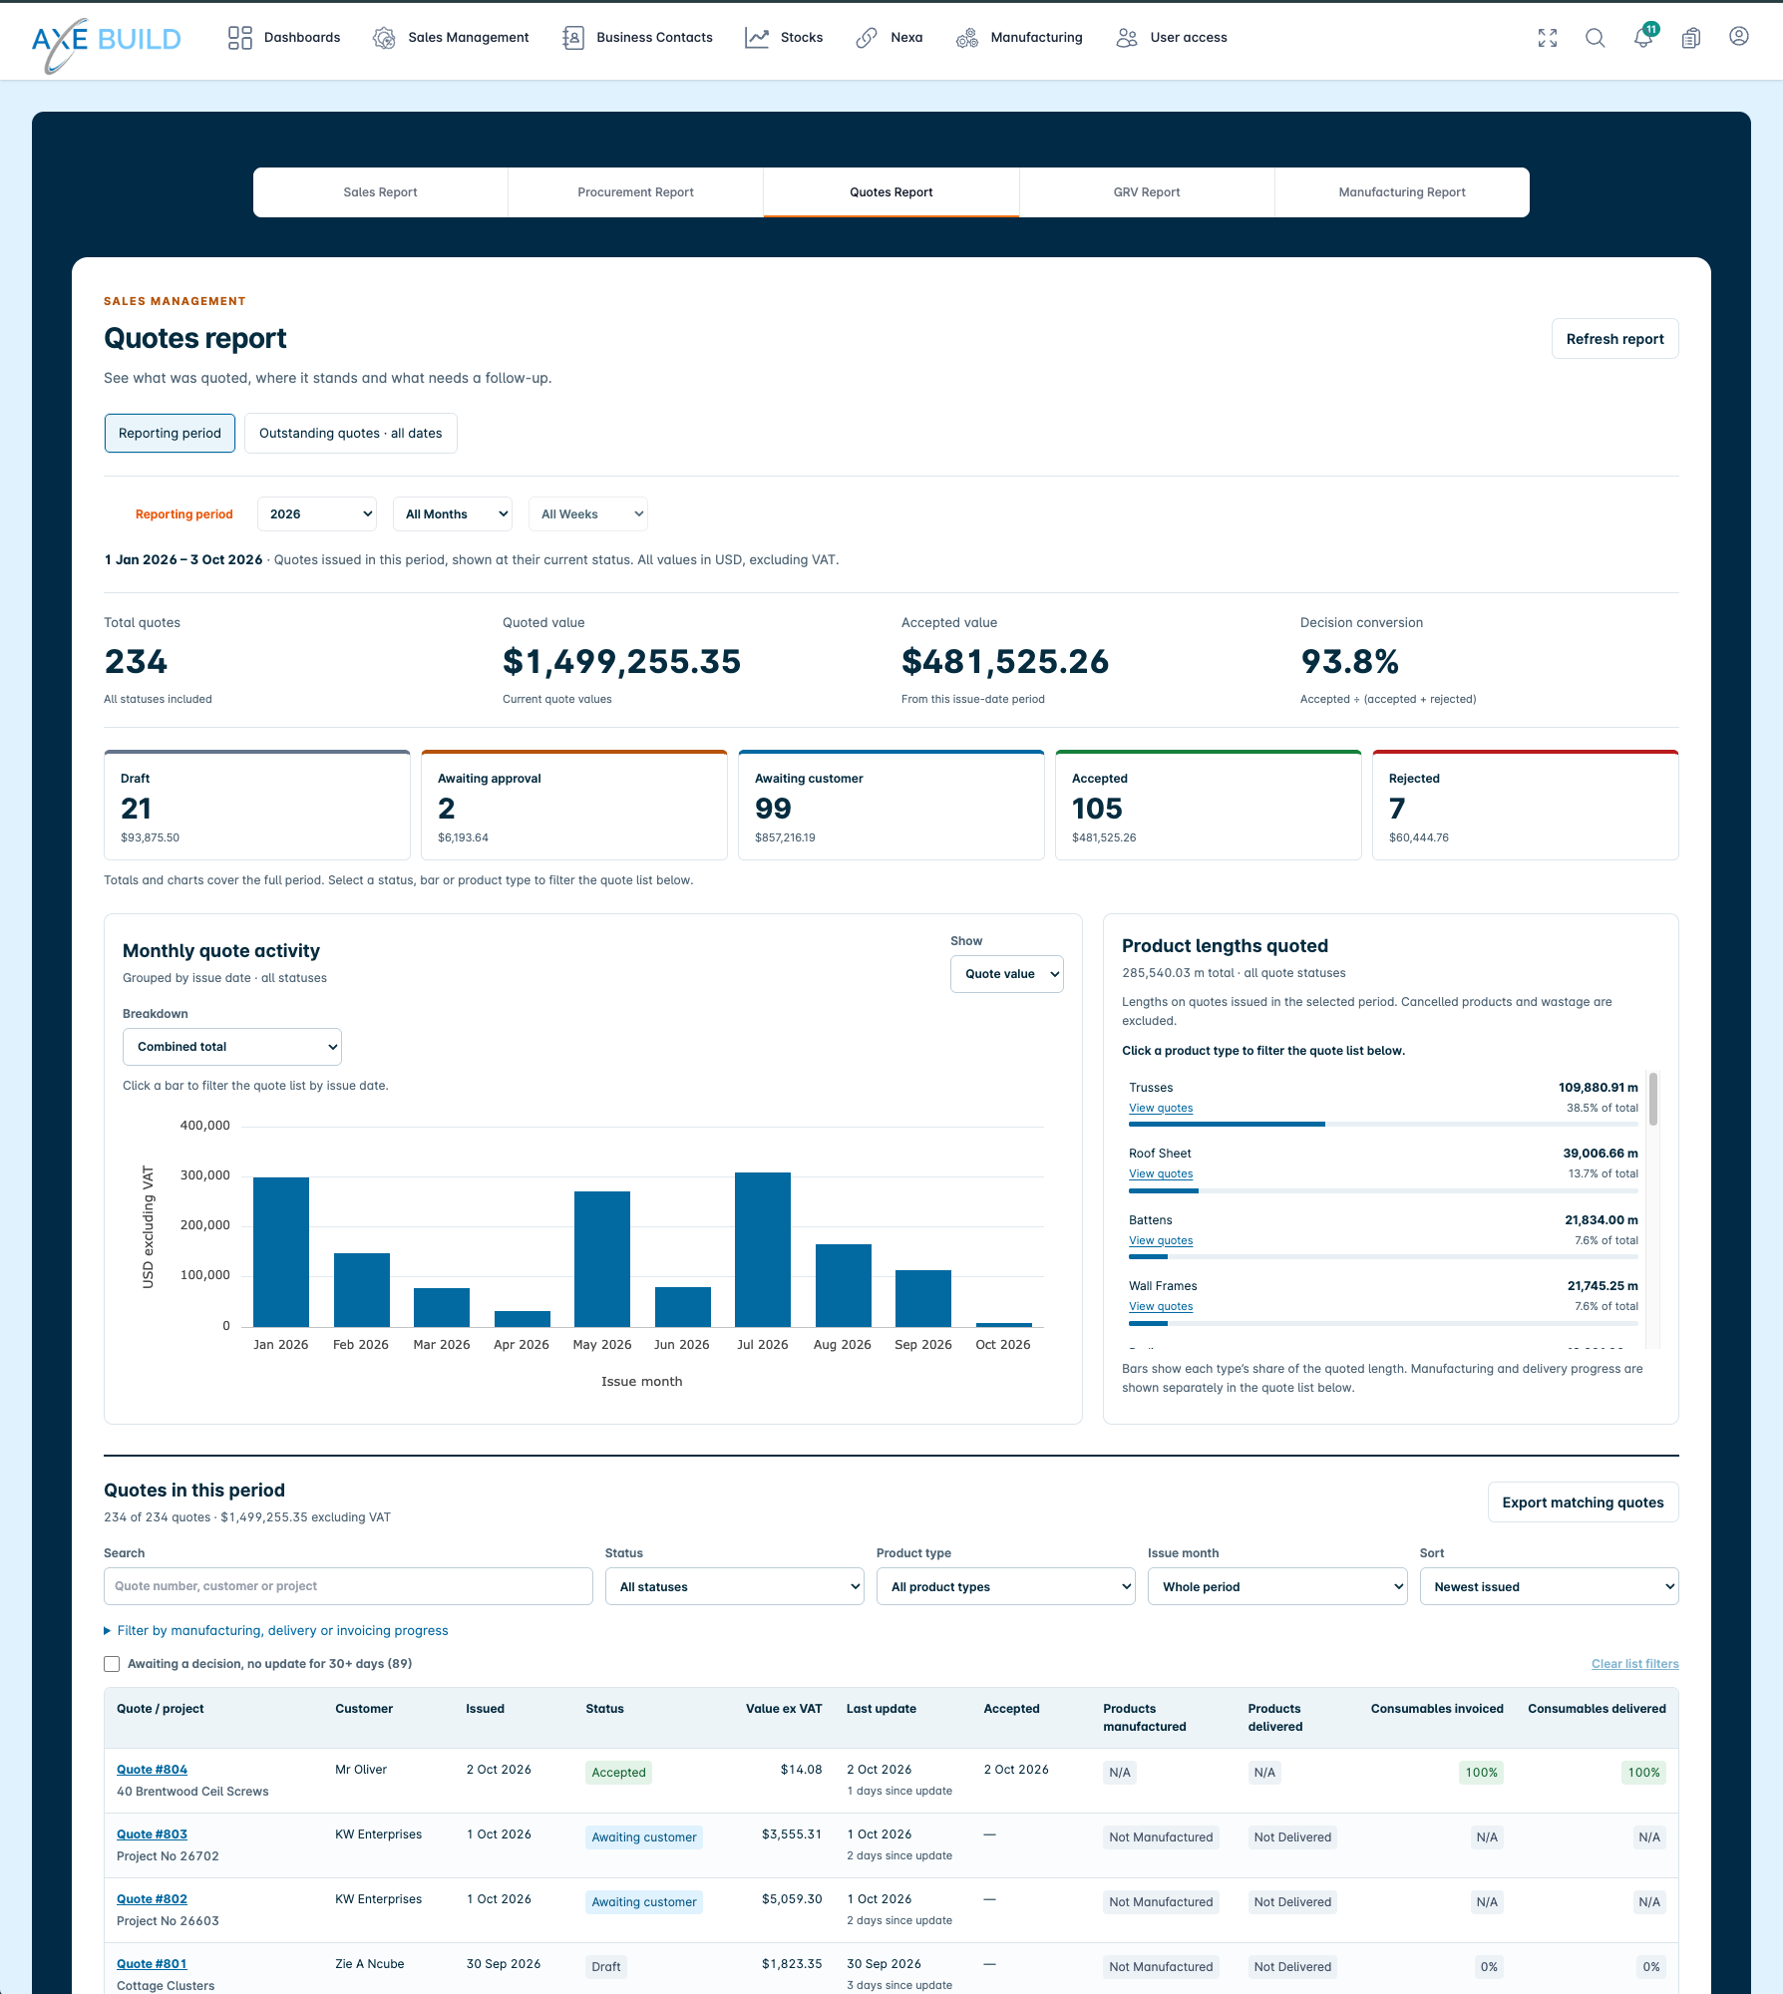1783x1994 pixels.
Task: Open notifications bell with badge
Action: coord(1643,37)
